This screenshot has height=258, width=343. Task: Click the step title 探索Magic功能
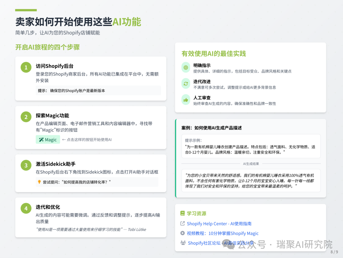pos(52,116)
